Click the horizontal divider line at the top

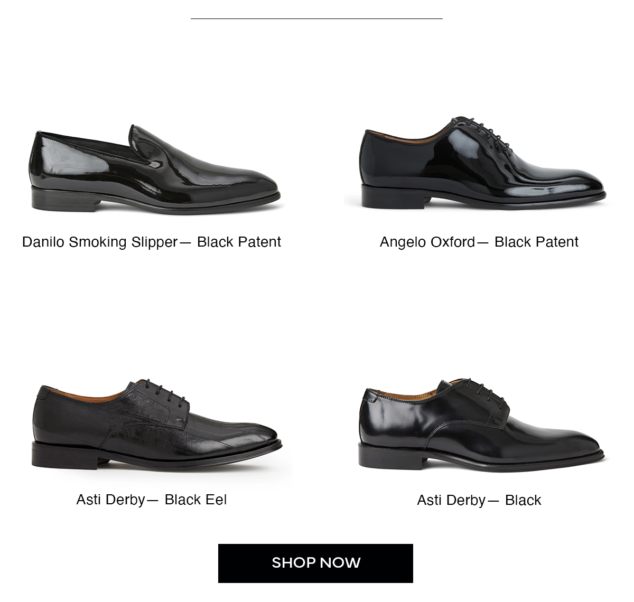316,18
